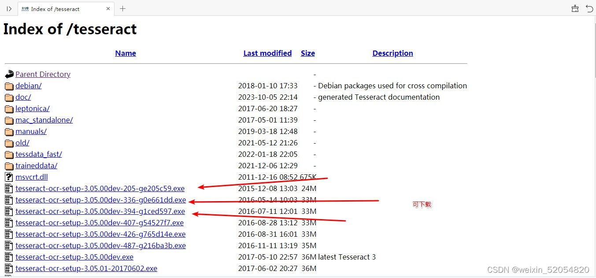596x278 pixels.
Task: Select the date 2018-01-10 17:33 for debian/
Action: (x=268, y=86)
